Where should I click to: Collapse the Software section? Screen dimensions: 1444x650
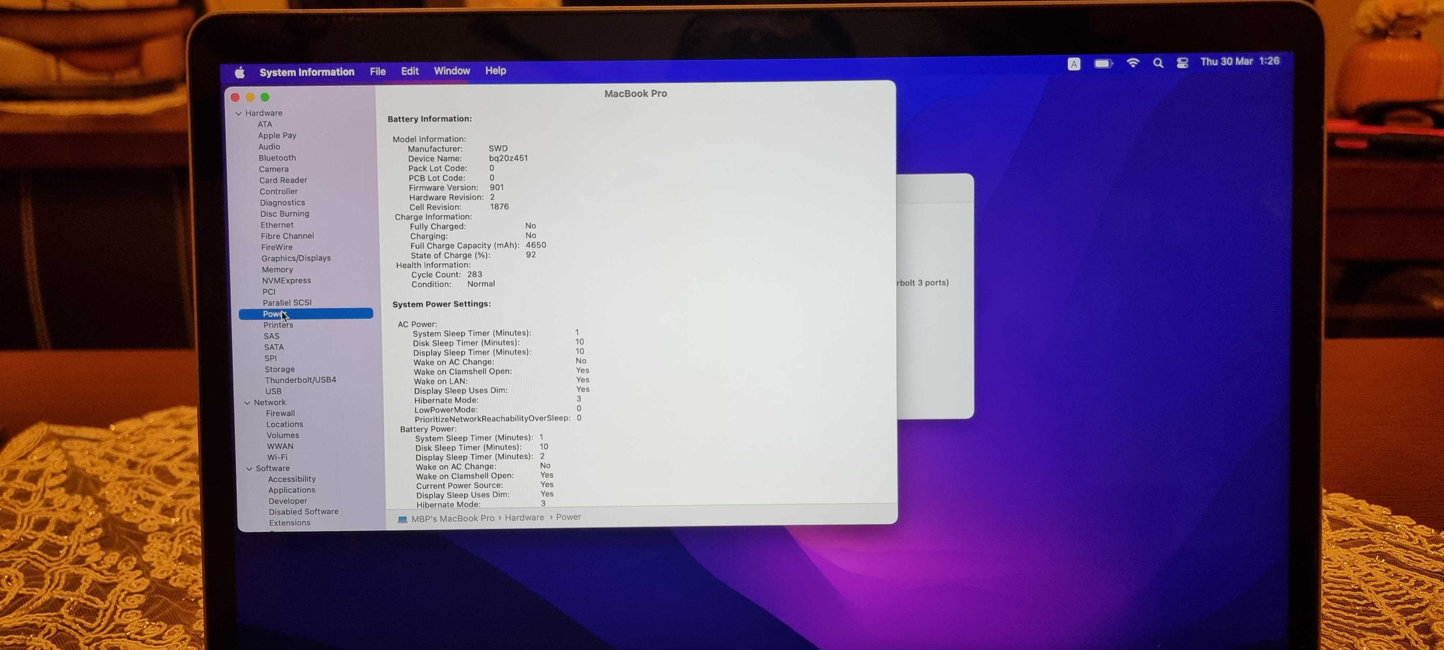[x=249, y=468]
